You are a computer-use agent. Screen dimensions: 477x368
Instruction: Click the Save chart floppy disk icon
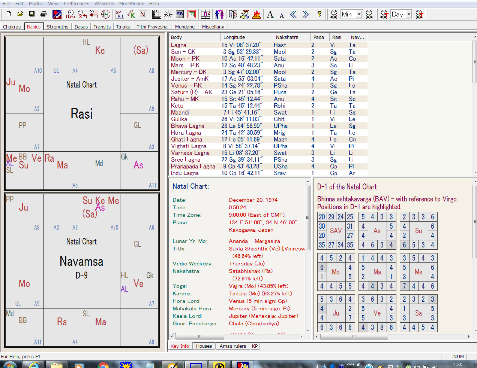click(32, 14)
